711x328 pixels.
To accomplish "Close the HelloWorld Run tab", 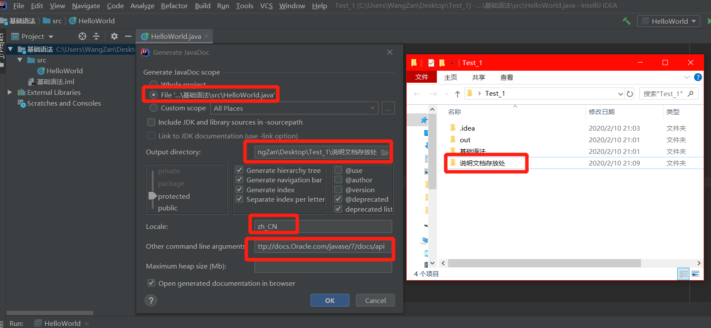I will pyautogui.click(x=87, y=323).
